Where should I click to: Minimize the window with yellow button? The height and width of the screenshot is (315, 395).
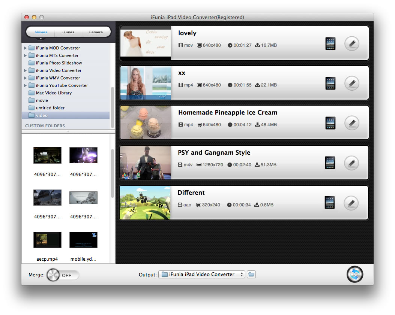[x=34, y=17]
